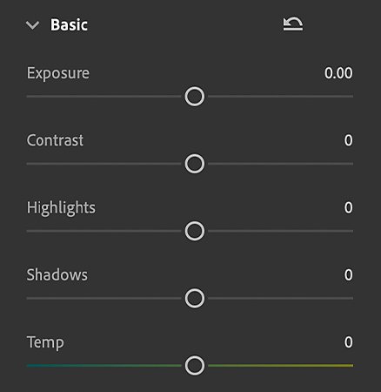381x392 pixels.
Task: Click the yellow end of Temp track
Action: (346, 366)
